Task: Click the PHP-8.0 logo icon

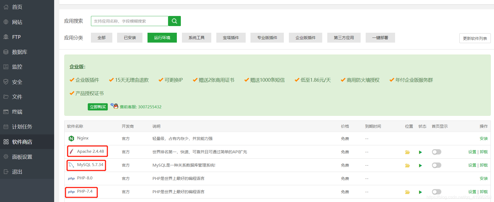Action: tap(71, 179)
